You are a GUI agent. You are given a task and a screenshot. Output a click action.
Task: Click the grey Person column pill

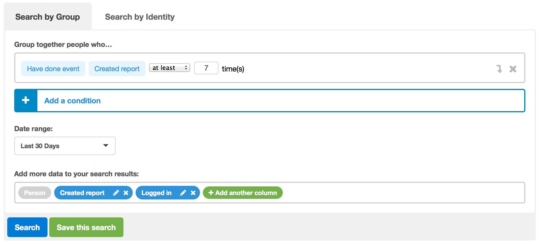(35, 193)
